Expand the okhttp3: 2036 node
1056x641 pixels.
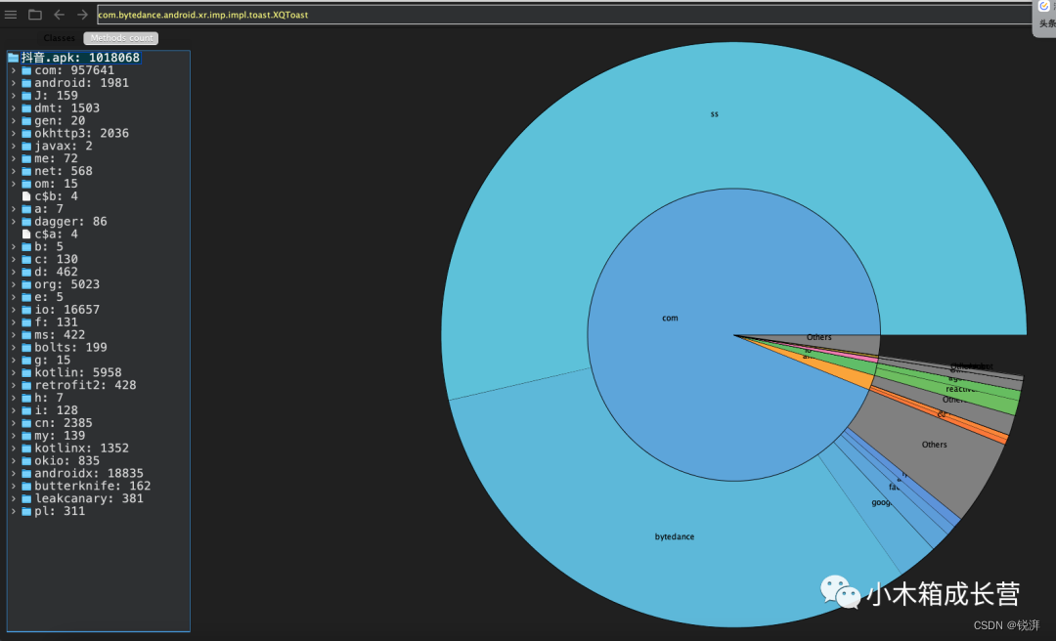click(13, 133)
